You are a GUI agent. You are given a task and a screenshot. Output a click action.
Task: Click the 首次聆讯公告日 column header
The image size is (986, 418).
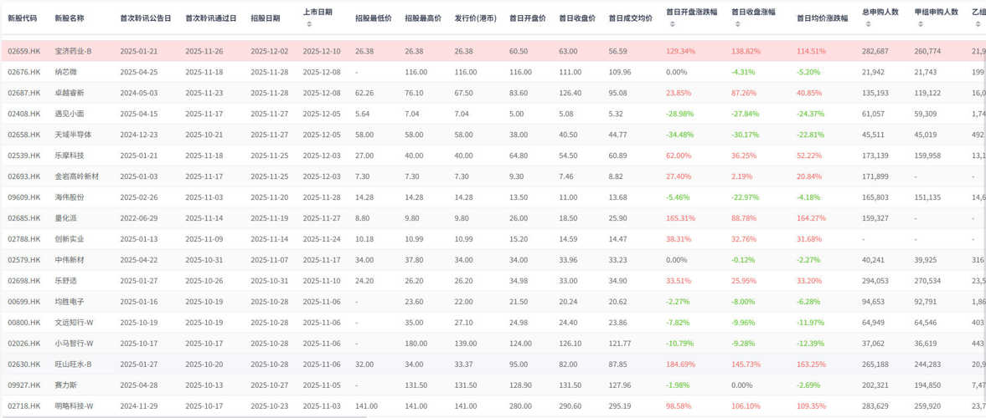tap(145, 19)
